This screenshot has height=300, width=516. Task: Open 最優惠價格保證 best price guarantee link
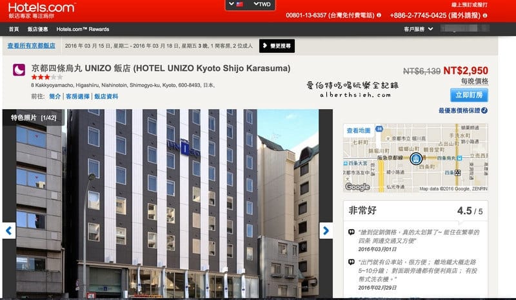click(x=459, y=111)
